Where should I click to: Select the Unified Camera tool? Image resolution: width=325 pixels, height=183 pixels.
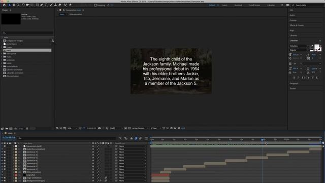(27, 5)
